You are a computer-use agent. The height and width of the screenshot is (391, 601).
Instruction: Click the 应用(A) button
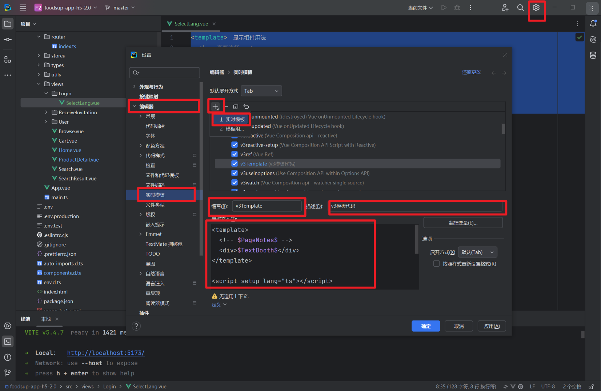(492, 326)
